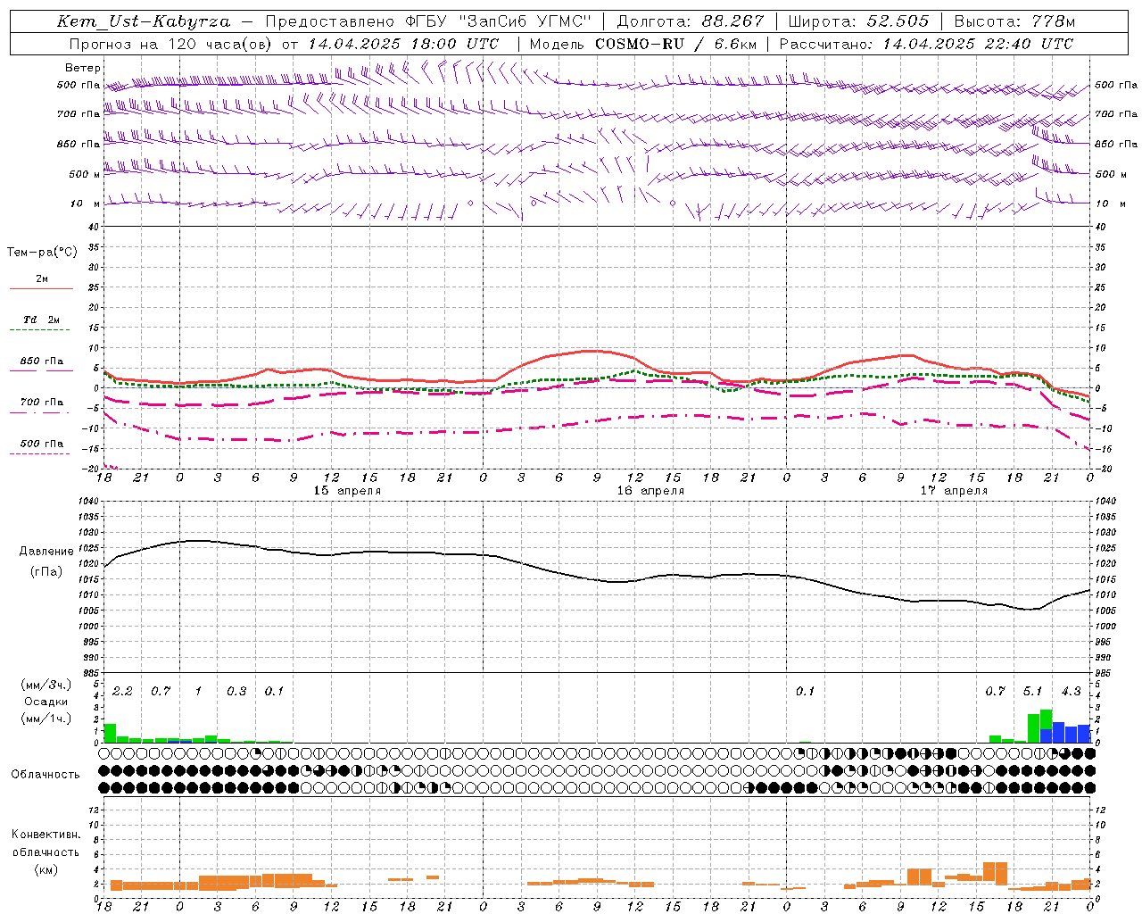Click the Td 2м dew point legend entry

tap(42, 320)
